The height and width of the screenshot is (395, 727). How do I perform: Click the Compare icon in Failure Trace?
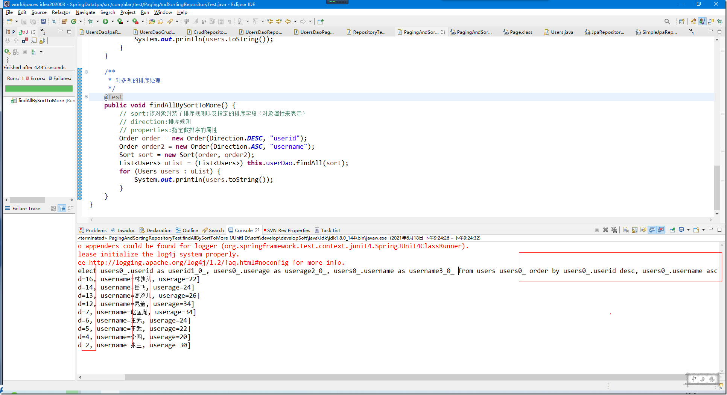tap(70, 208)
